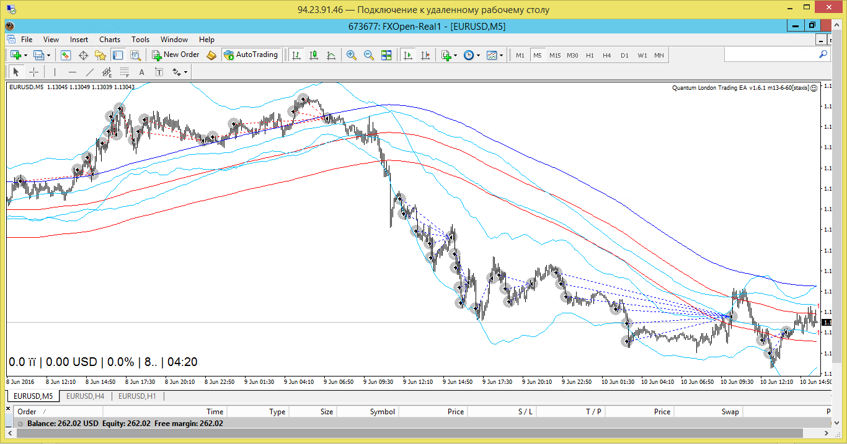Viewport: 847px width, 444px height.
Task: Switch timeframe to H1
Action: click(x=590, y=55)
